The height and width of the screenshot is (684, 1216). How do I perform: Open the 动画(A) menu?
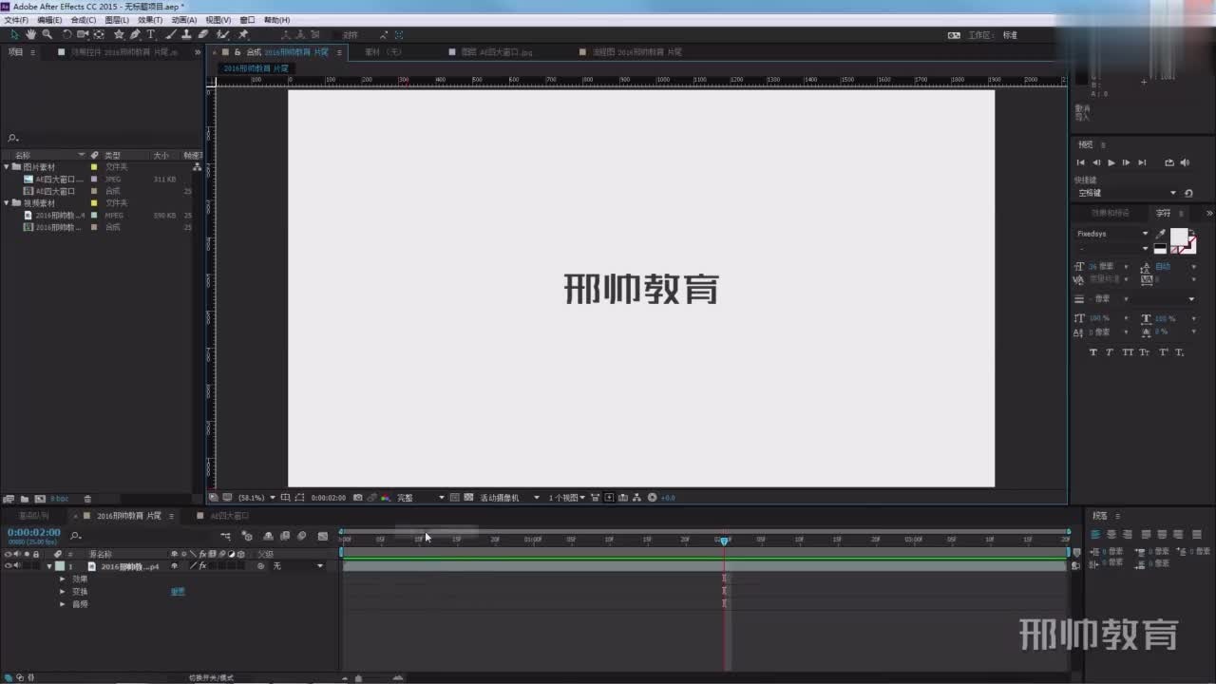pos(184,20)
